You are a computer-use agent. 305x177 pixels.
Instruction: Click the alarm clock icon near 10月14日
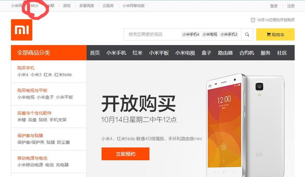[253, 20]
